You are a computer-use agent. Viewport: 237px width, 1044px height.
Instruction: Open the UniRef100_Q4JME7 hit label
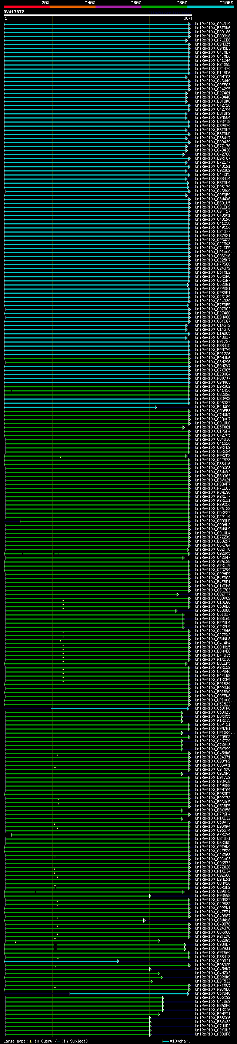(x=212, y=52)
